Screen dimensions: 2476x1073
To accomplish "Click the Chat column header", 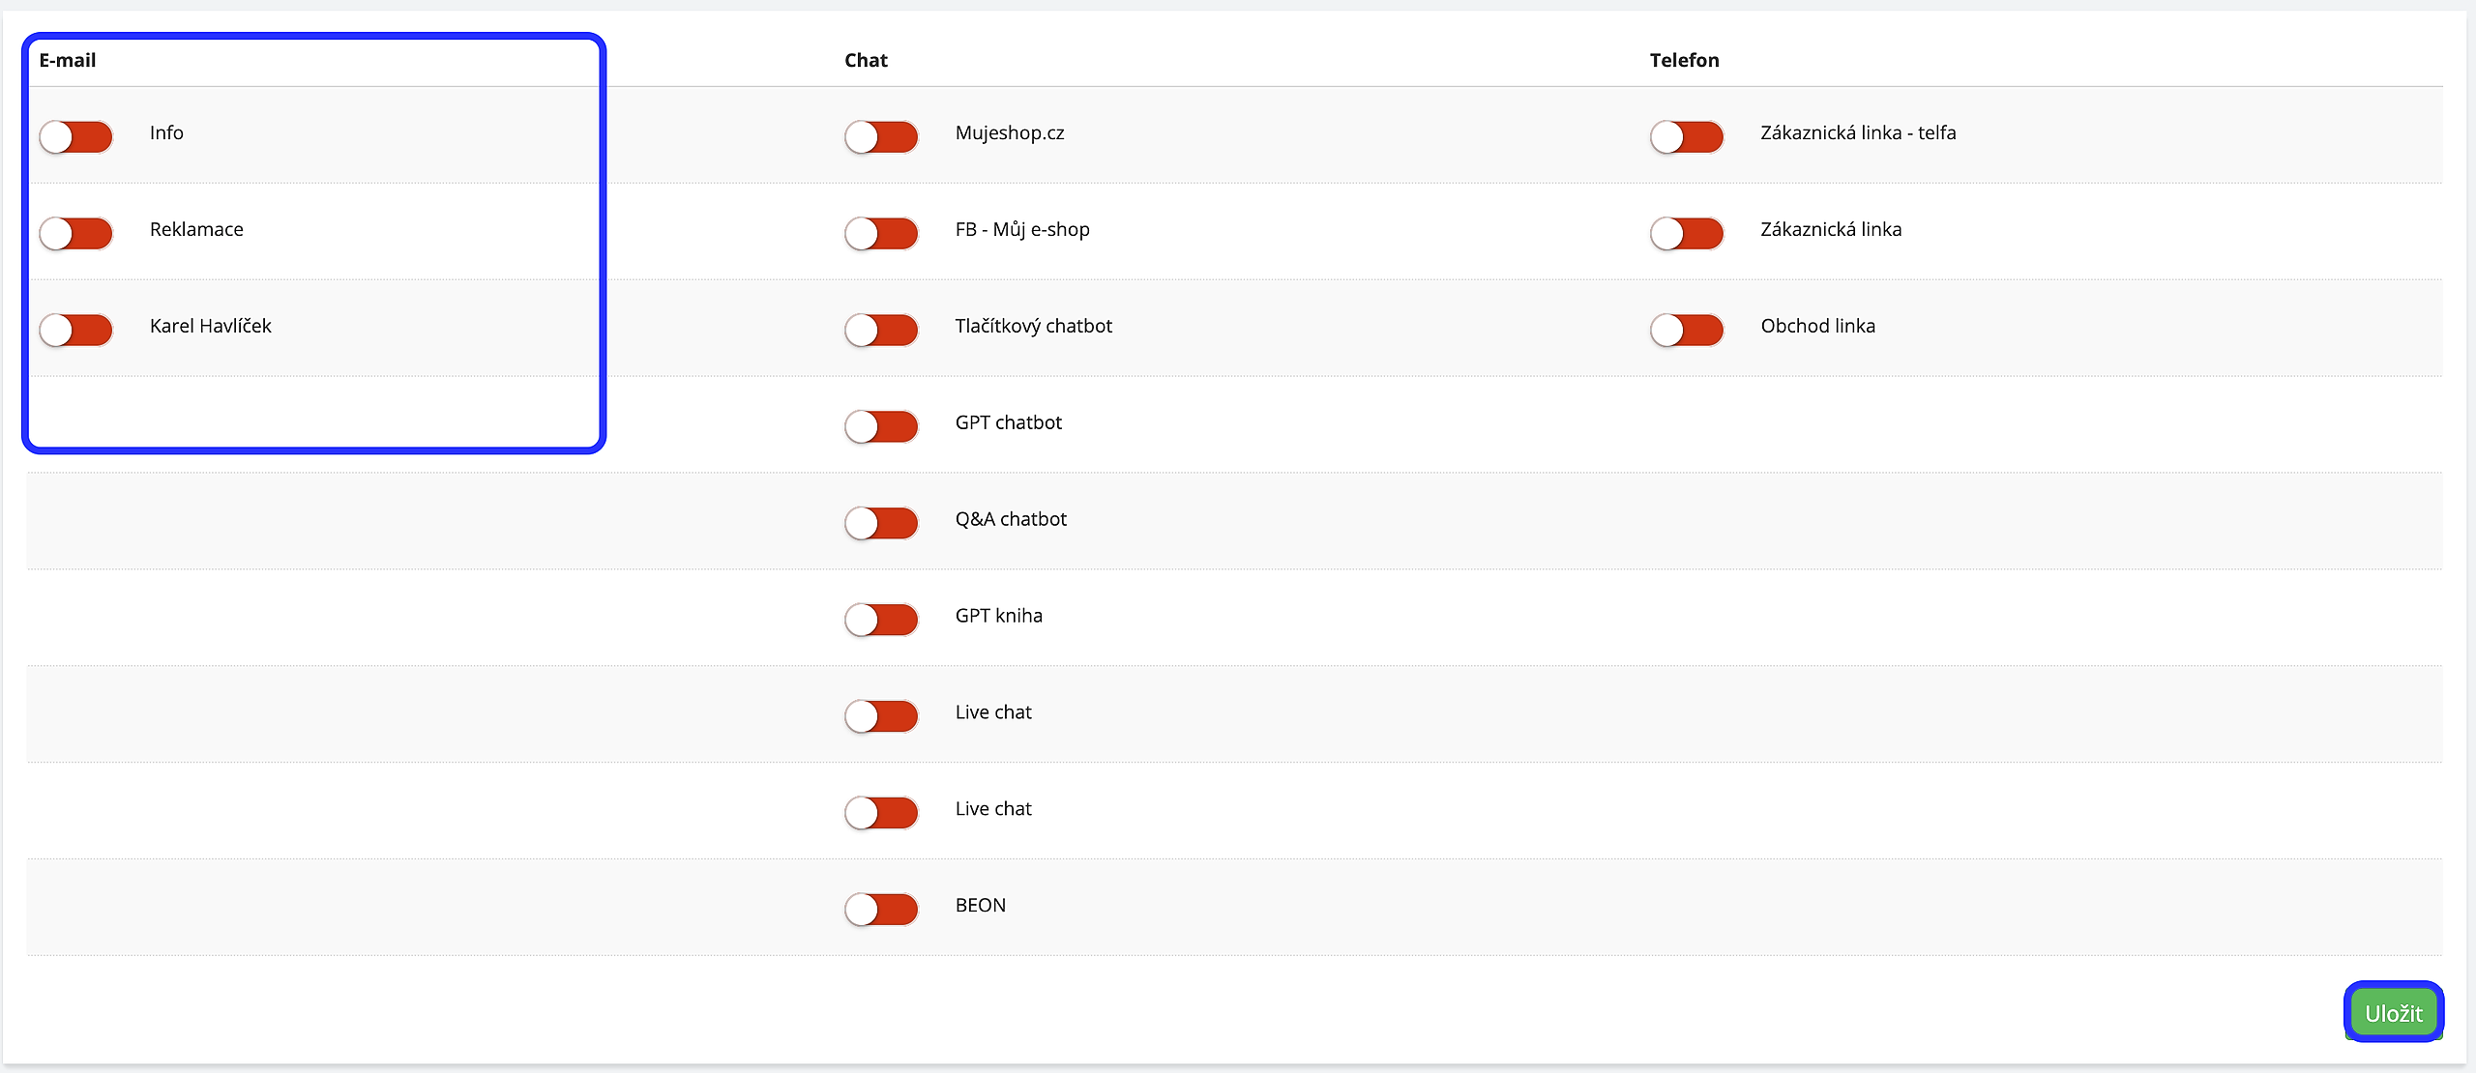I will point(866,60).
